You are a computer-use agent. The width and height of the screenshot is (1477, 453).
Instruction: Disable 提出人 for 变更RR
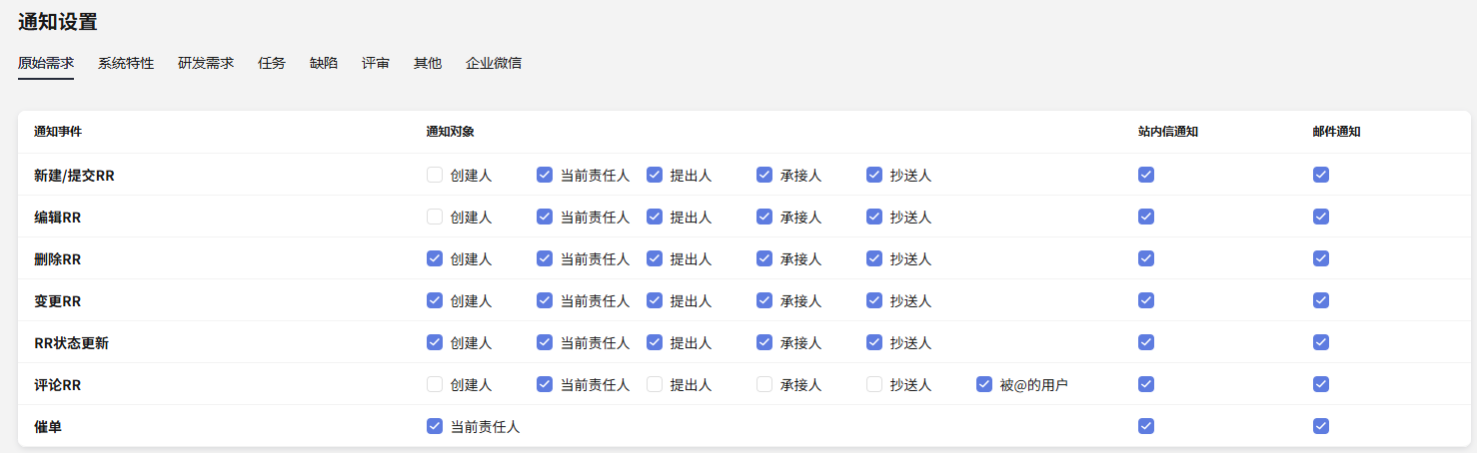point(655,300)
